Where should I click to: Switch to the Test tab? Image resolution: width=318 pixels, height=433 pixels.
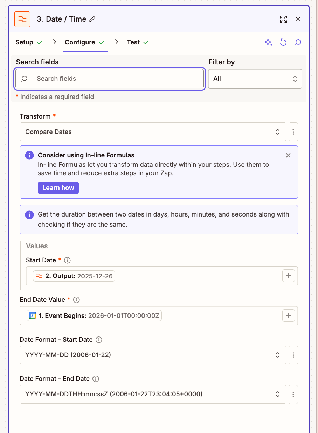(x=133, y=42)
